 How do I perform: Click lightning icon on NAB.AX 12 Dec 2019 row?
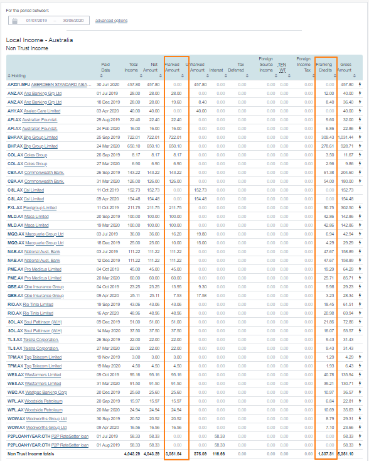[360, 261]
